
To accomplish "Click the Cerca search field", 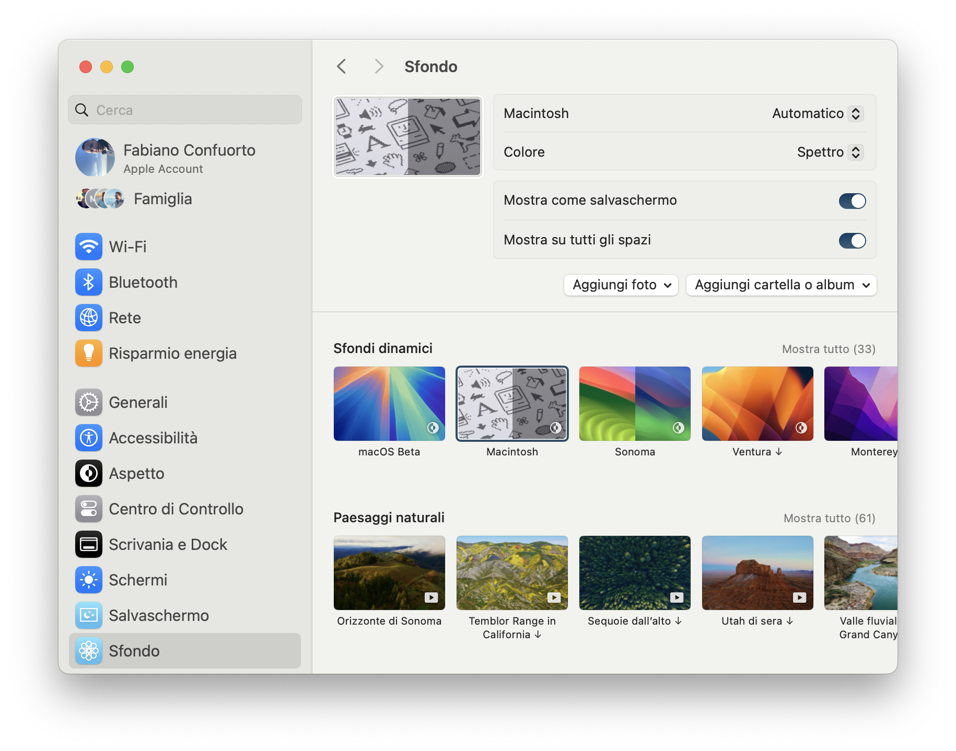I will pos(185,110).
